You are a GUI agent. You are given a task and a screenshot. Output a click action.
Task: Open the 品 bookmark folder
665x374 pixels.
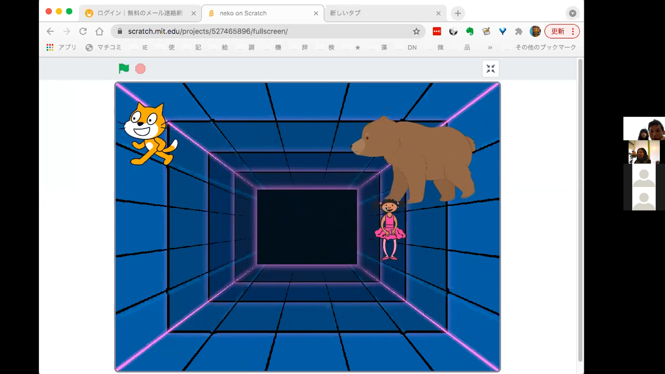461,47
